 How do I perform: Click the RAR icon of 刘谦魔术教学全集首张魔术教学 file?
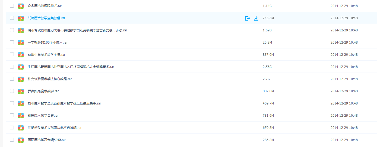point(21,103)
